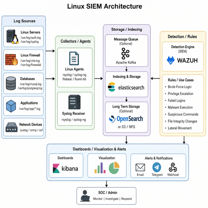208x208 pixels.
Task: Click the filebeat / fluent-bit text
Action: pyautogui.click(x=74, y=79)
